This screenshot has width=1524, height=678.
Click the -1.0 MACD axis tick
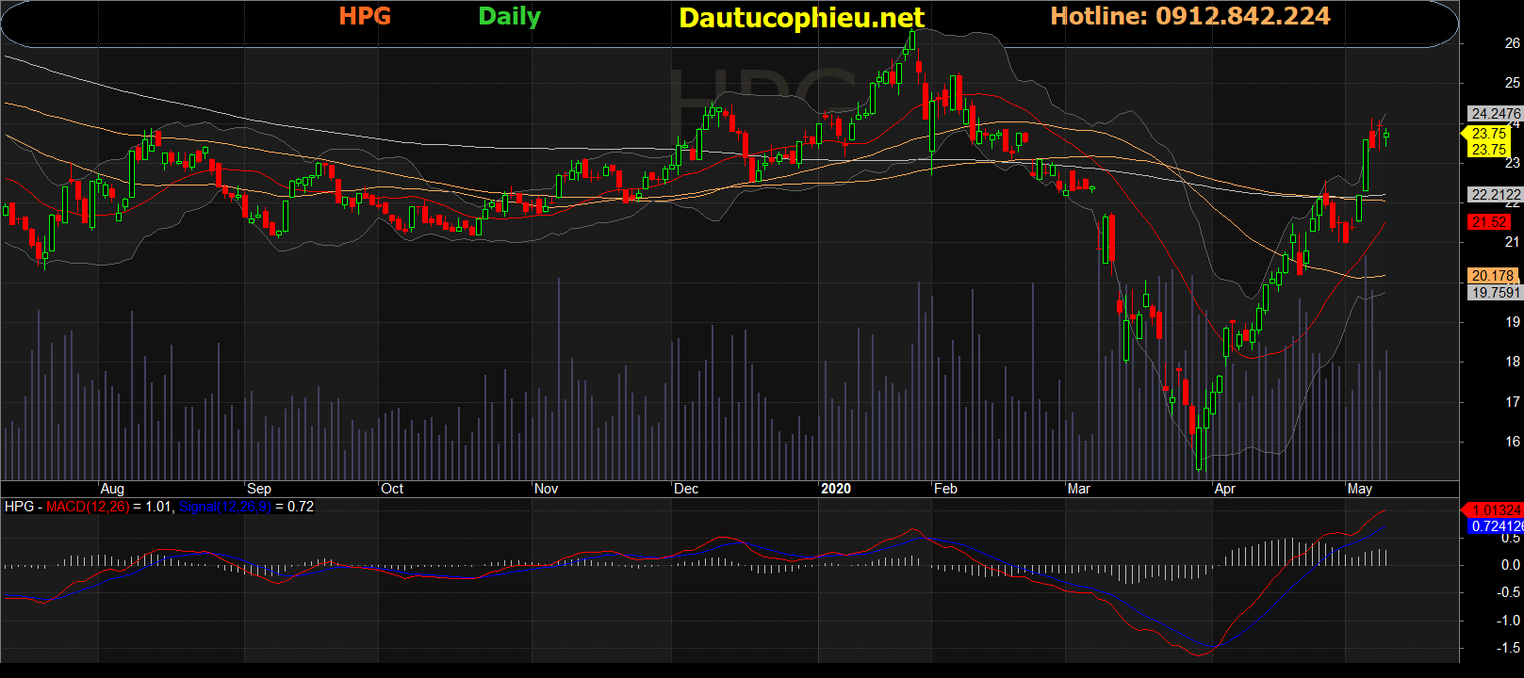(x=1509, y=621)
